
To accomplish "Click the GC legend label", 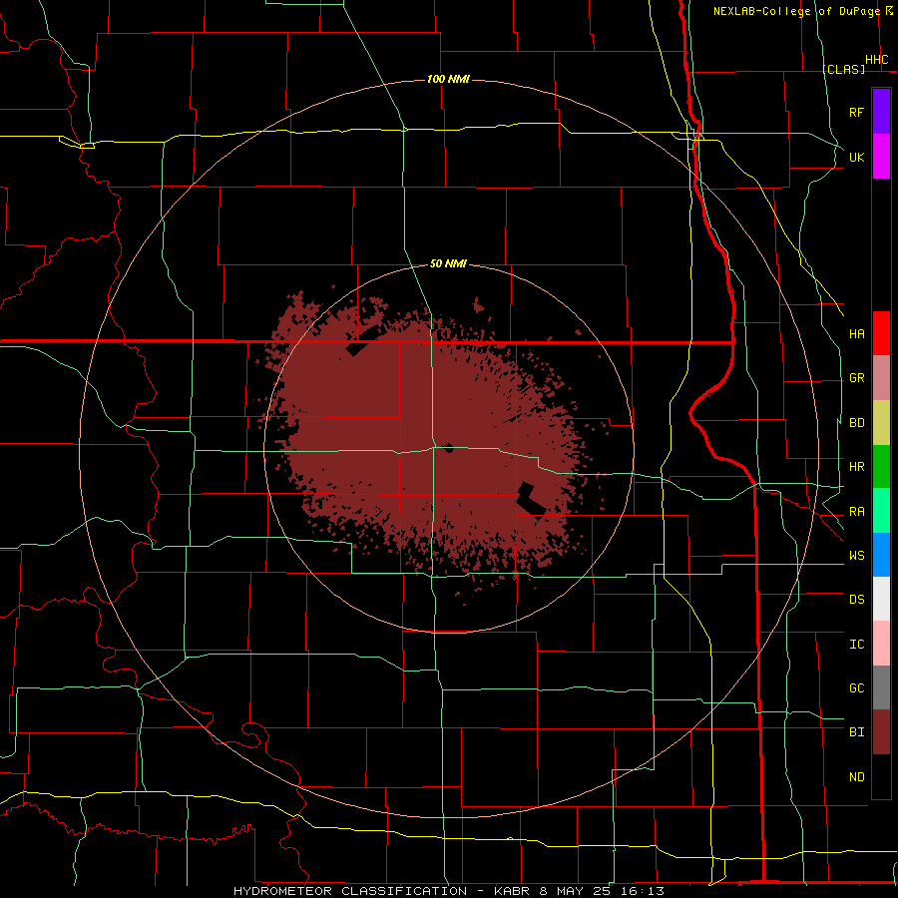I will [x=856, y=688].
